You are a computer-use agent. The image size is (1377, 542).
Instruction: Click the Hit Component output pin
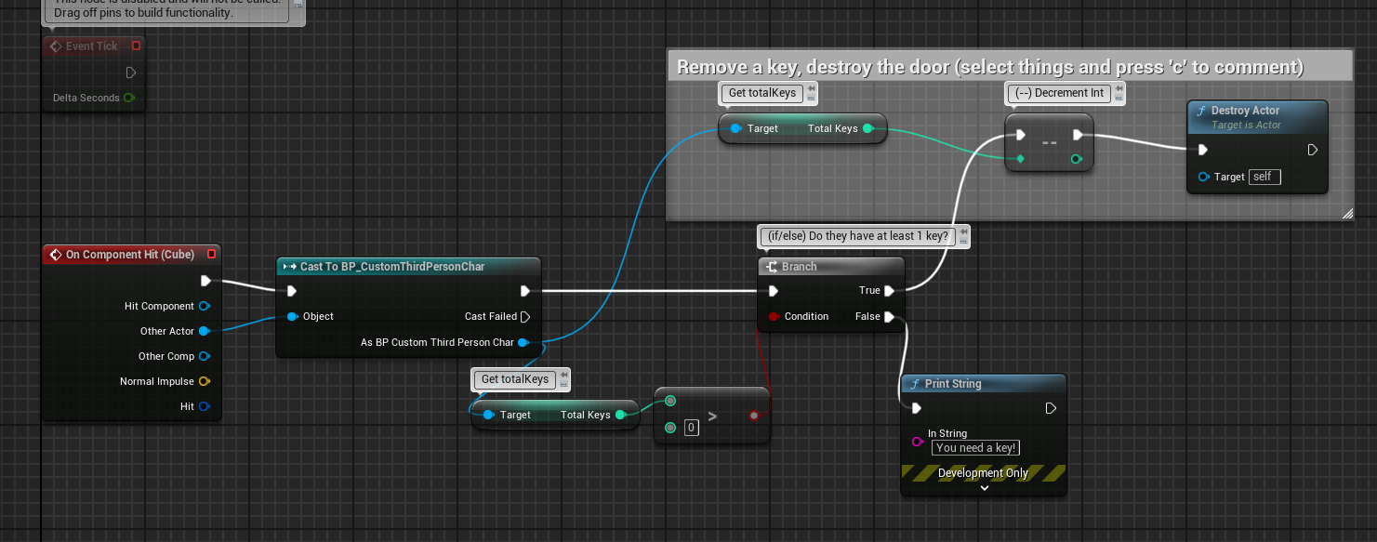[204, 306]
